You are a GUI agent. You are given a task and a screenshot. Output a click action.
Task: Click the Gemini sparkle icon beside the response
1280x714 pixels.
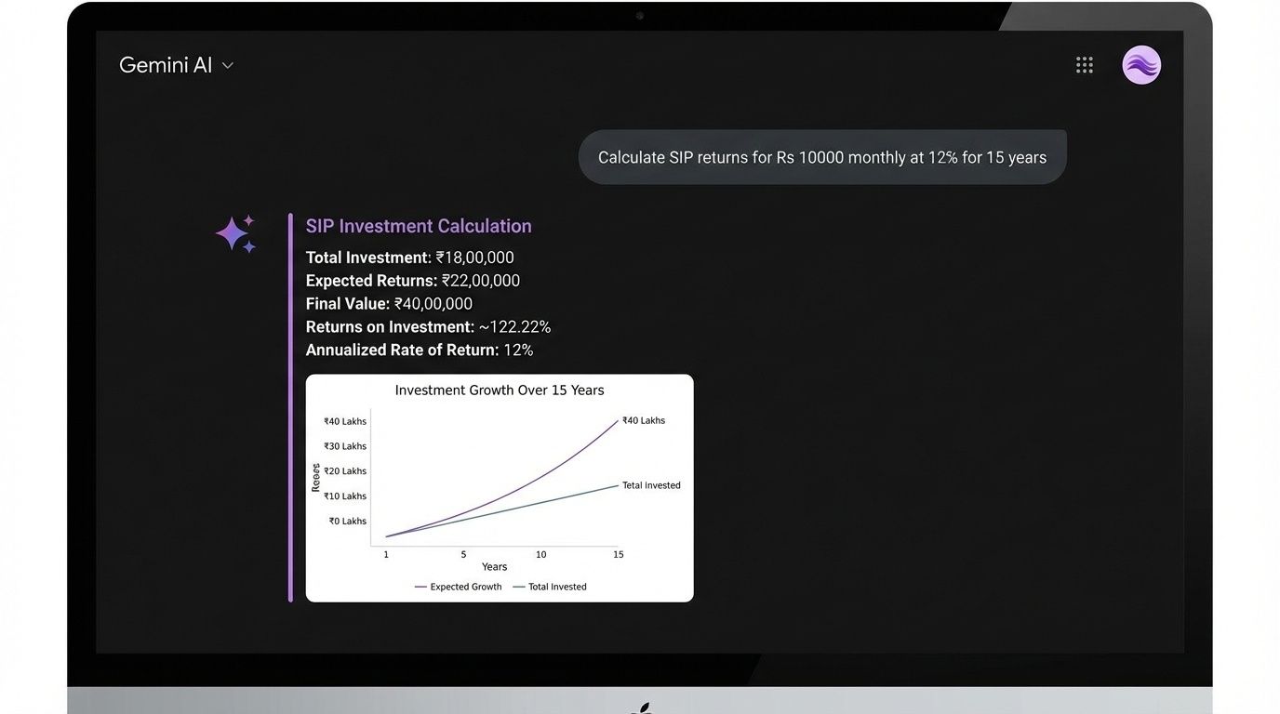click(235, 233)
